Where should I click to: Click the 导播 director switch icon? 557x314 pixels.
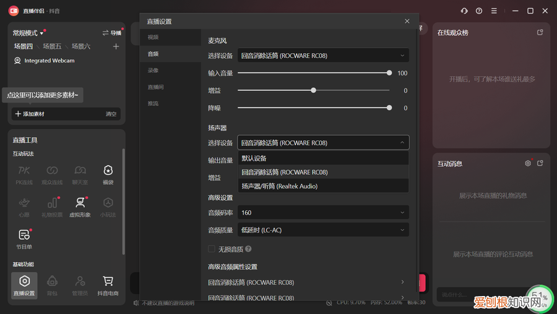(x=111, y=33)
